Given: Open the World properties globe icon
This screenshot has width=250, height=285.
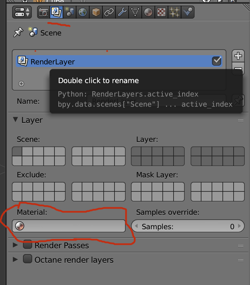Looking at the screenshot, I should 83,12.
